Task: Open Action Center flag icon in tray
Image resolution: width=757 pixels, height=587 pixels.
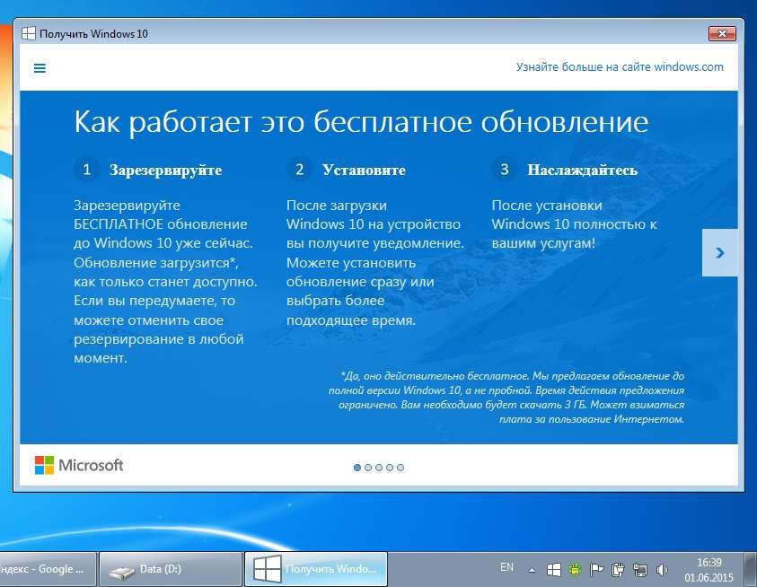Action: 597,570
